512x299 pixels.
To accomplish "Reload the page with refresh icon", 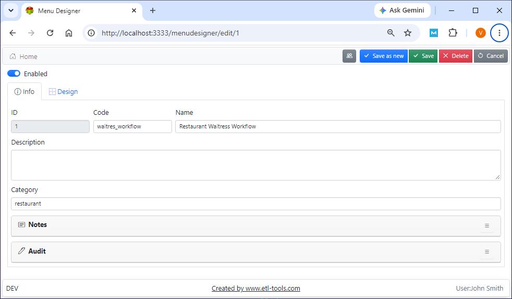I will (50, 33).
